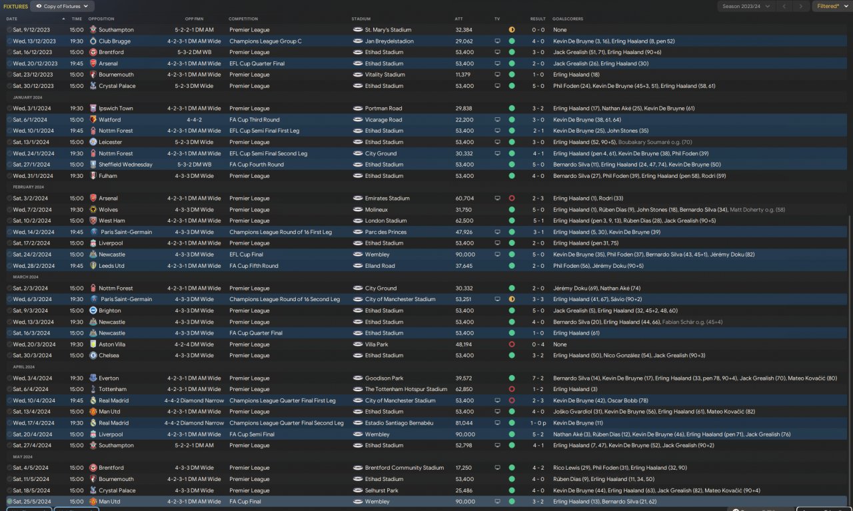Click green win indicator on Everton 7-2 row
Image resolution: width=853 pixels, height=511 pixels.
[512, 378]
